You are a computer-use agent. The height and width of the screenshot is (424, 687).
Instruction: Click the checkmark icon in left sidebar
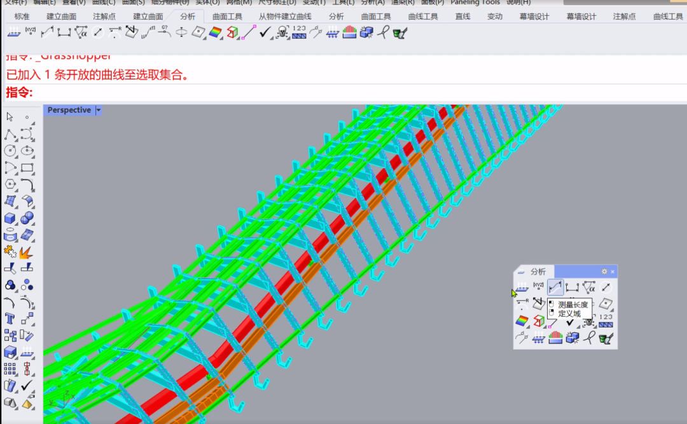click(x=27, y=385)
